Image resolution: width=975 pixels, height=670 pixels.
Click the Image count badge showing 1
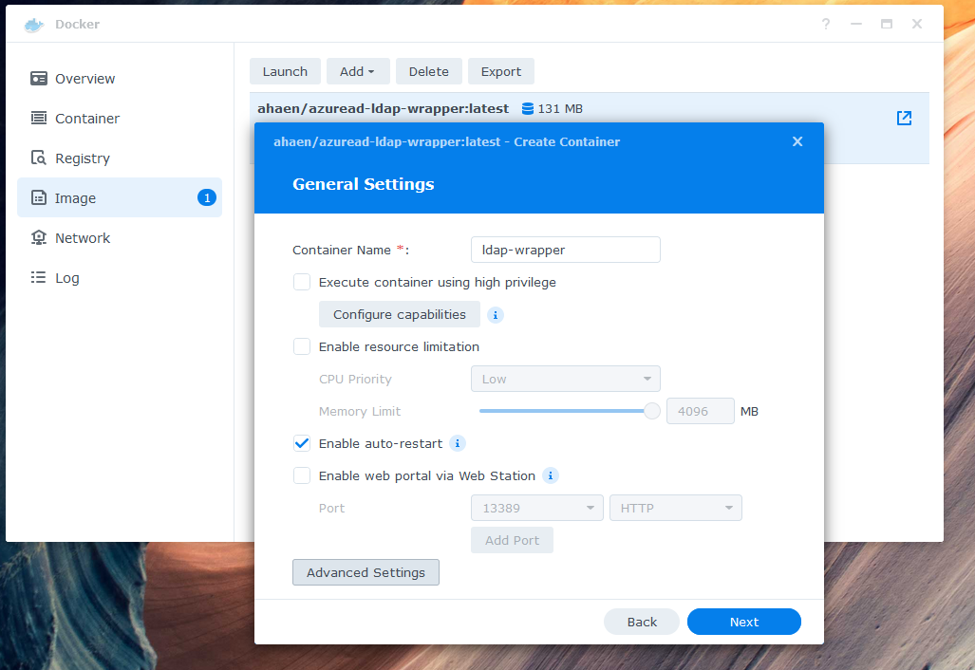pyautogui.click(x=207, y=197)
